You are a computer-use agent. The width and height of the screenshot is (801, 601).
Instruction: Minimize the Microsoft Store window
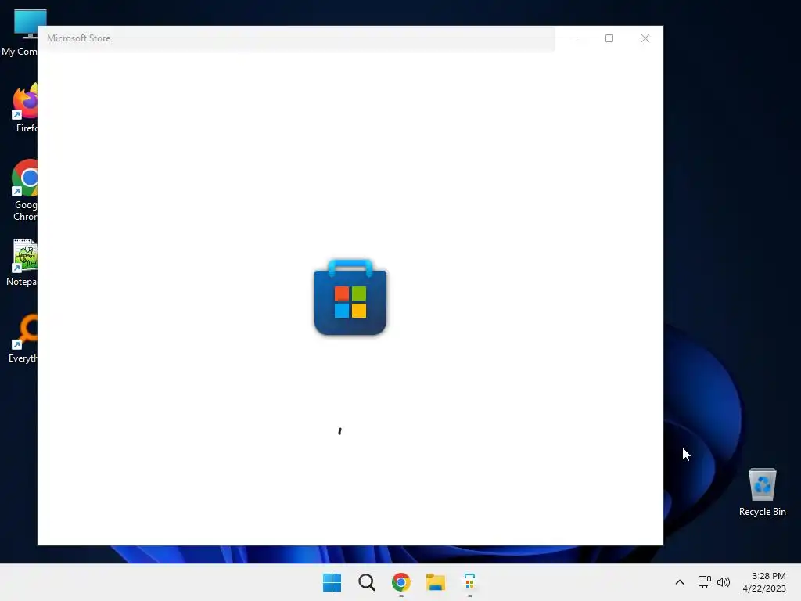(573, 38)
